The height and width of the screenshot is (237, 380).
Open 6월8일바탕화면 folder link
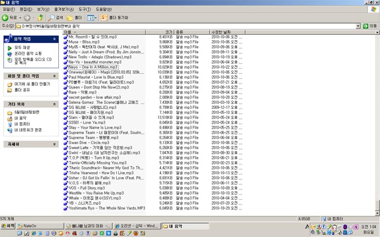26,112
